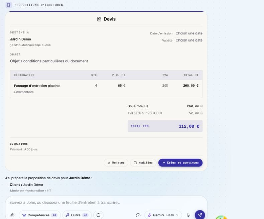Click the globe web search icon
This screenshot has height=219, width=264.
[99, 215]
